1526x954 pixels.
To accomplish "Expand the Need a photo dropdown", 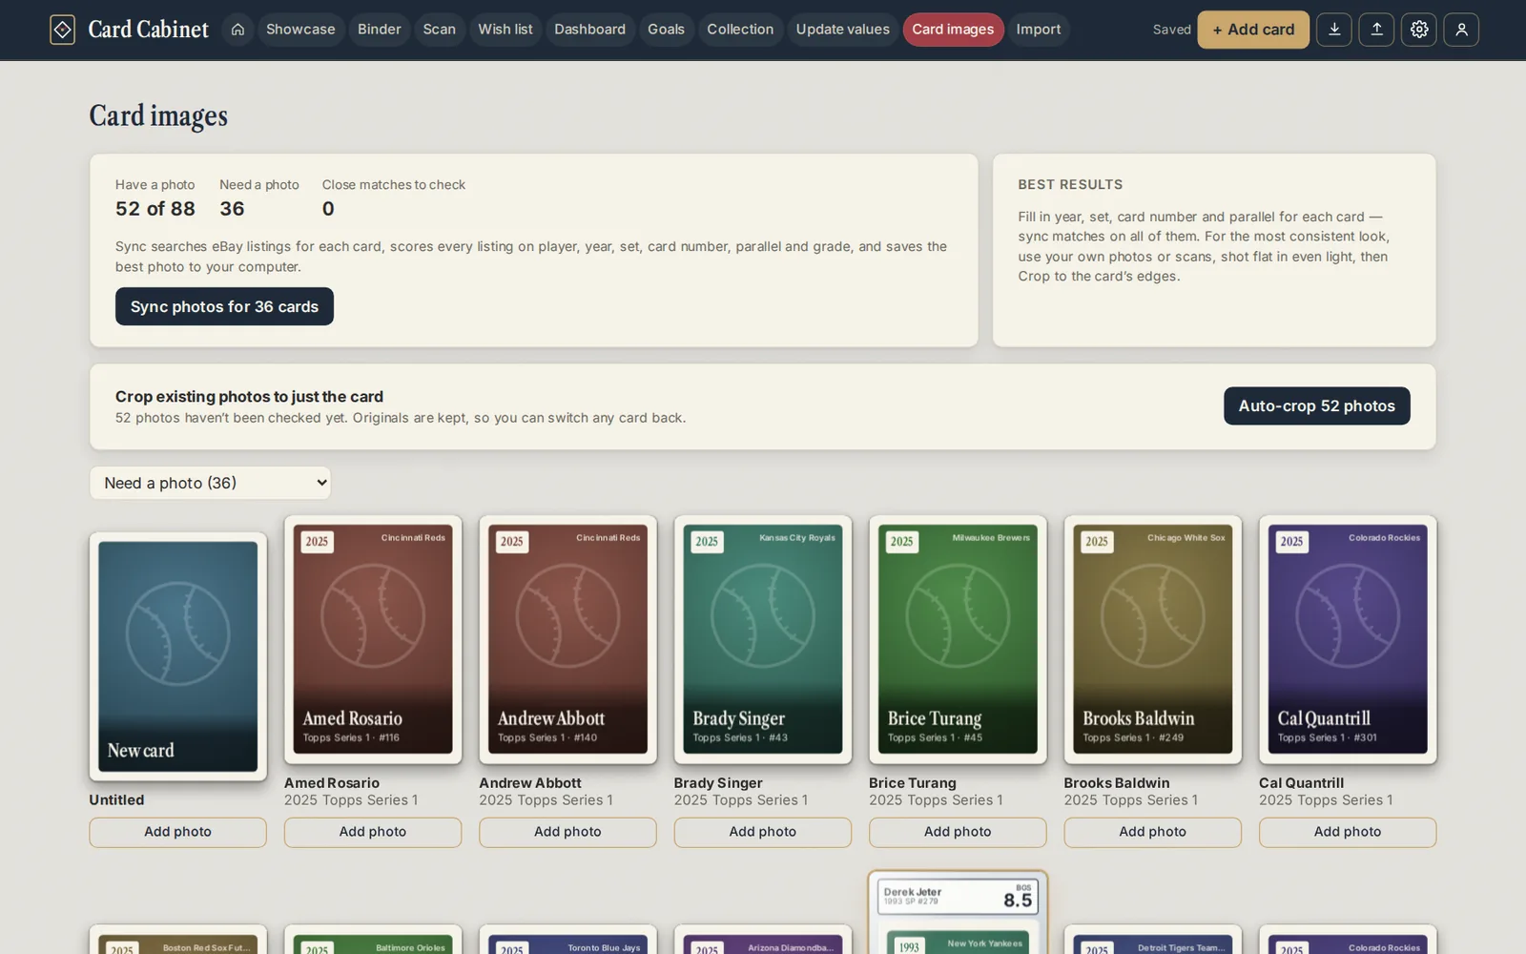I will (x=210, y=483).
